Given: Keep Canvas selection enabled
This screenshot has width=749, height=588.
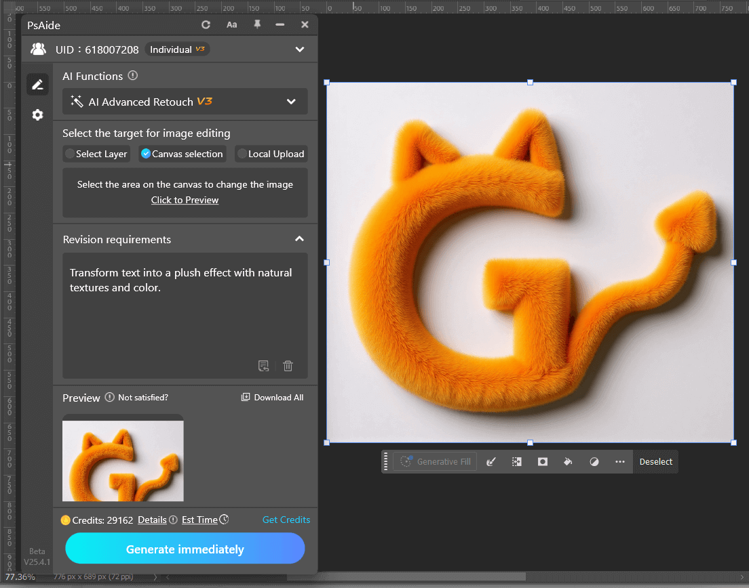Looking at the screenshot, I should (x=182, y=154).
